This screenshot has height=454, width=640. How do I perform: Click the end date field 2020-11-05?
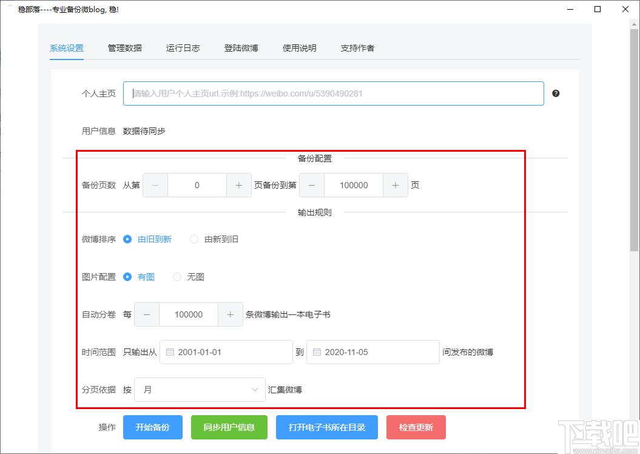pyautogui.click(x=373, y=352)
